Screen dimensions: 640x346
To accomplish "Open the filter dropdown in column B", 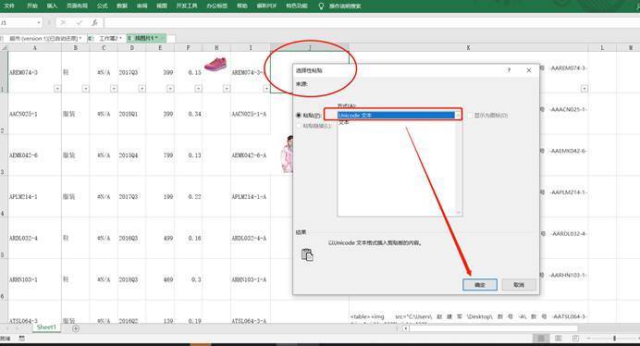I will (x=85, y=88).
